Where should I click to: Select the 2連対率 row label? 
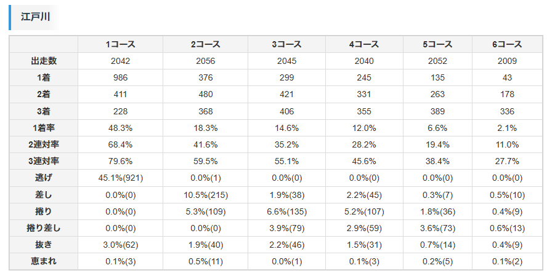pos(44,144)
